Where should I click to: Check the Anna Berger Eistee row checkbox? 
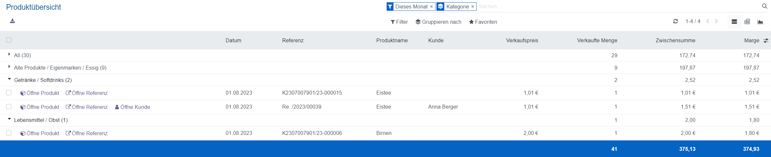9,107
